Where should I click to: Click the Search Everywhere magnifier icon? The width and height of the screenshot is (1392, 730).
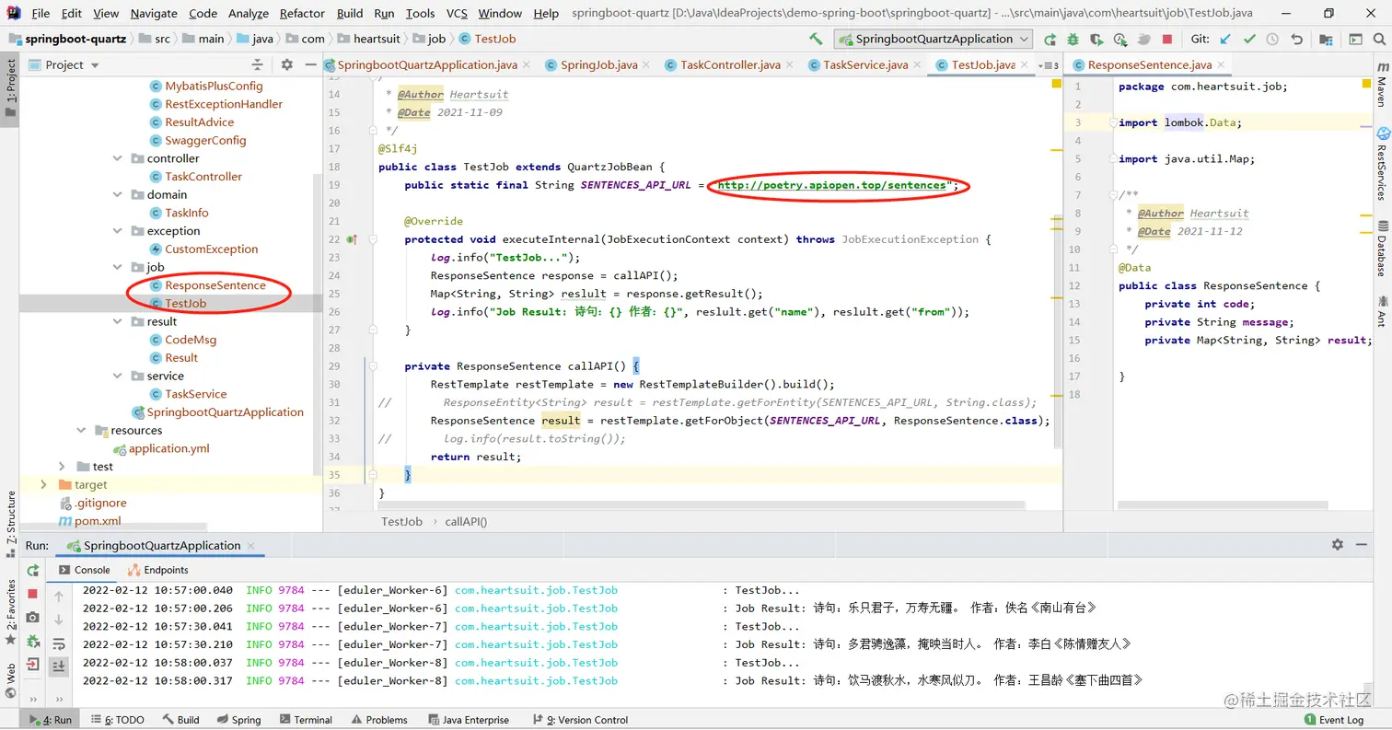pos(1379,39)
